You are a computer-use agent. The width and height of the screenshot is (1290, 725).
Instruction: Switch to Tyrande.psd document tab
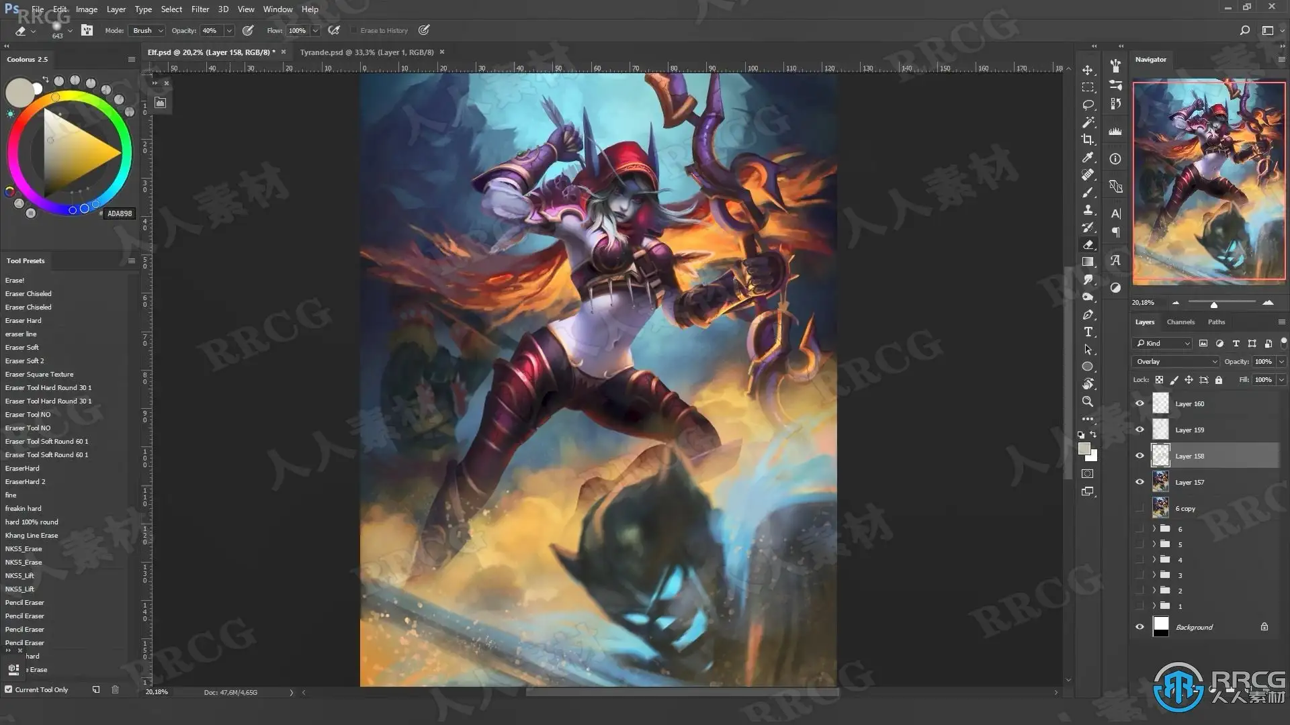tap(367, 52)
